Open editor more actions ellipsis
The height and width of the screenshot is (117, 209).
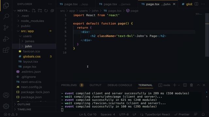[x=203, y=4]
